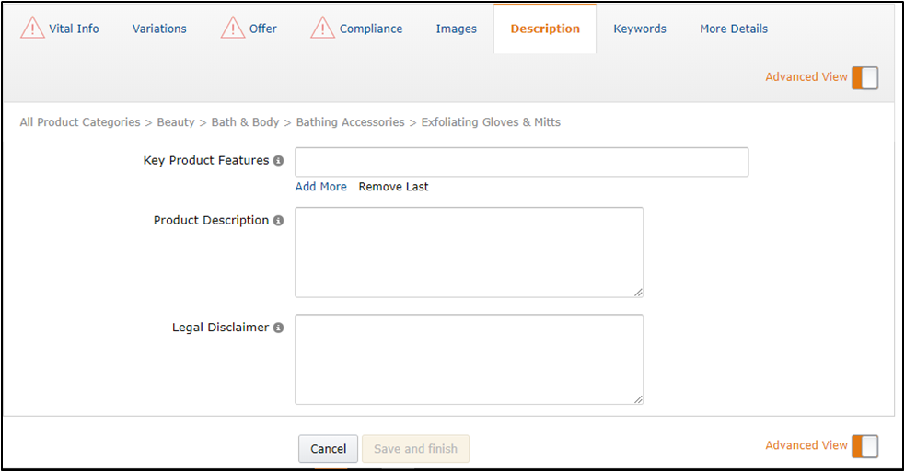This screenshot has height=472, width=905.
Task: Click info icon beside Key Product Features
Action: click(278, 161)
